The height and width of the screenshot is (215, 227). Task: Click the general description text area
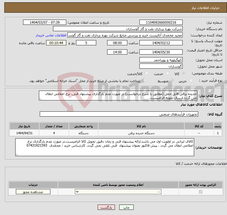click(x=118, y=96)
